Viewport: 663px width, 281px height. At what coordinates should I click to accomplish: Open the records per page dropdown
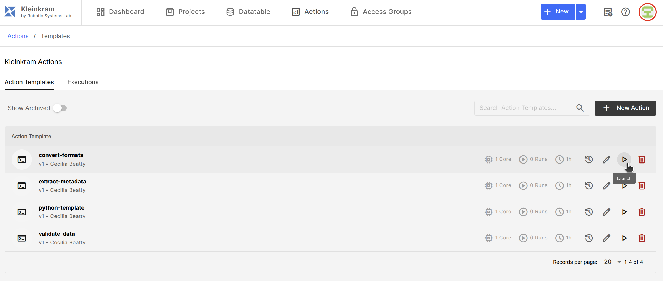coord(612,262)
